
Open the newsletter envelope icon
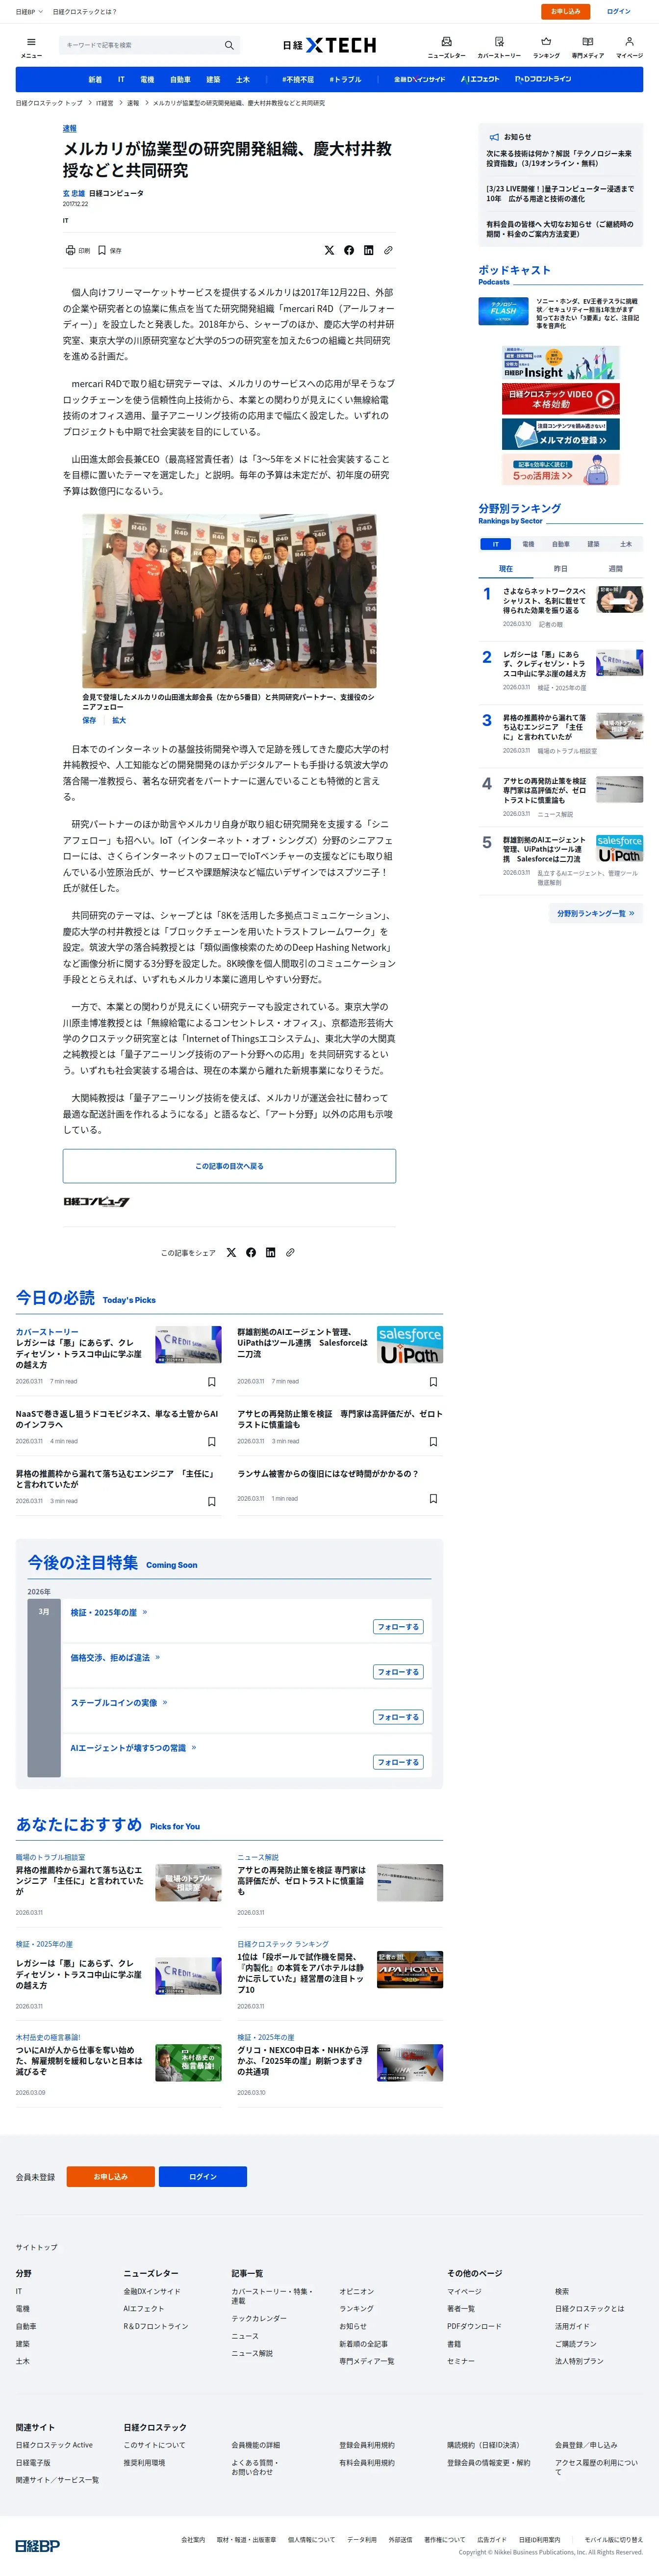click(446, 42)
